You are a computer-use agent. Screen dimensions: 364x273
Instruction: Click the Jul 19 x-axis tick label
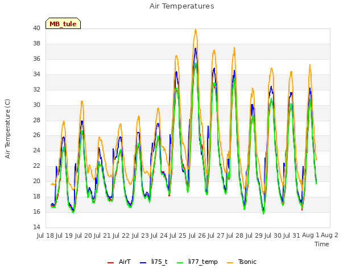tap(64, 235)
